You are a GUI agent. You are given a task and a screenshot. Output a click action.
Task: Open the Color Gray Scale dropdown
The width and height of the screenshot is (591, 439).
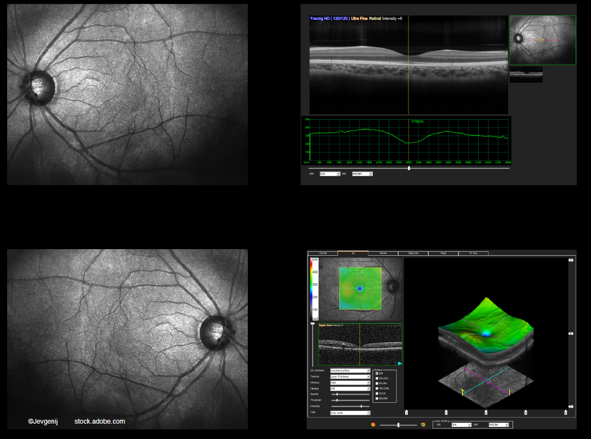click(x=350, y=413)
